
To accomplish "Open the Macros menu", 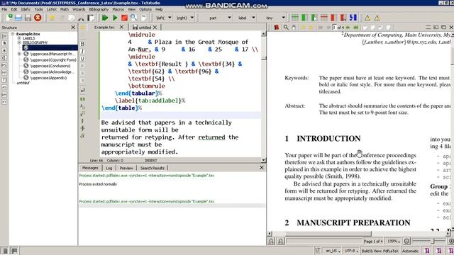I will (x=118, y=9).
